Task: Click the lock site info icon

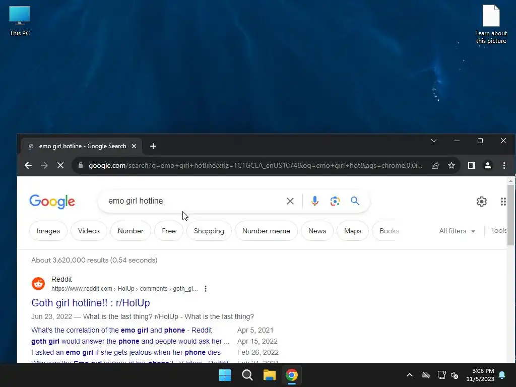Action: 81,165
